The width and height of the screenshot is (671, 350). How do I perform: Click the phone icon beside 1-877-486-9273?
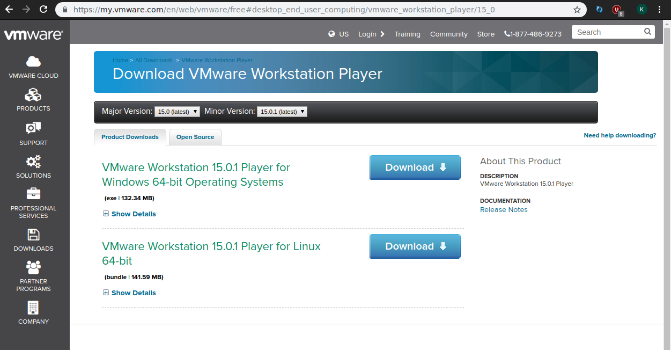pyautogui.click(x=507, y=34)
